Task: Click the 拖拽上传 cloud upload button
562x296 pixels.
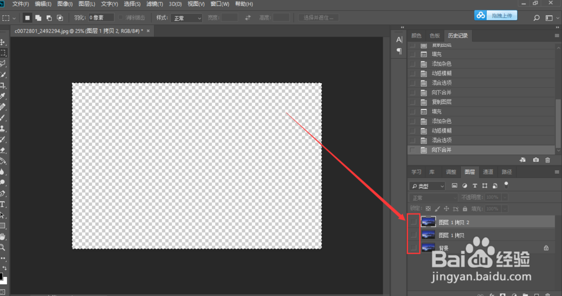Action: pyautogui.click(x=496, y=15)
